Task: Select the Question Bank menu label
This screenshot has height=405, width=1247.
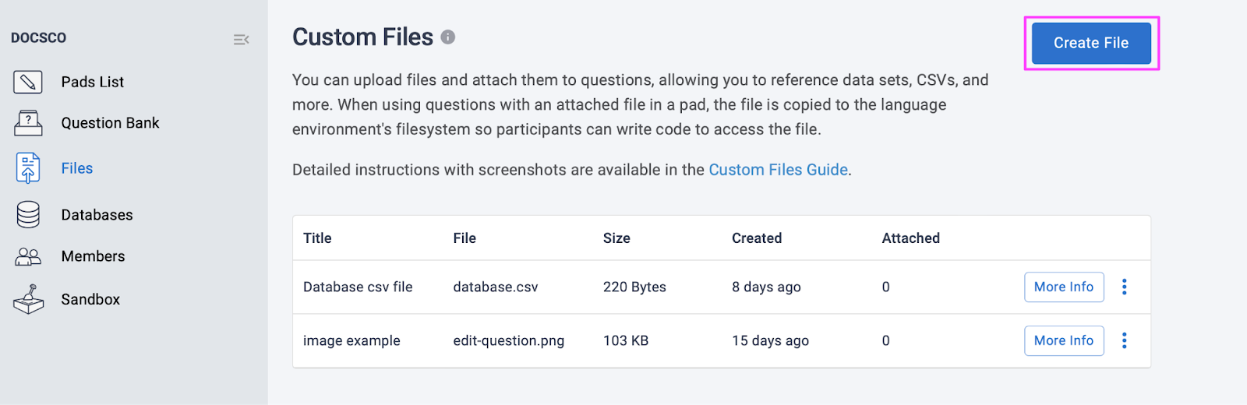Action: tap(110, 123)
